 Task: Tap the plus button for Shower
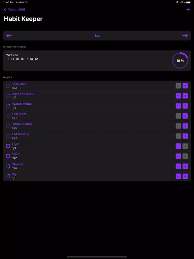click(185, 166)
